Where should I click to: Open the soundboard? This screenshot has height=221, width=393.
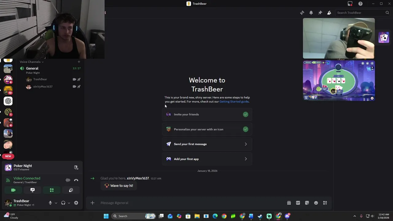click(x=71, y=190)
